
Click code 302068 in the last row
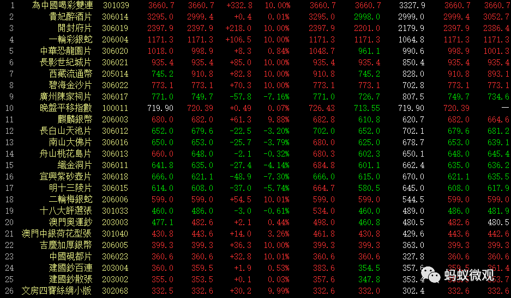coord(115,291)
